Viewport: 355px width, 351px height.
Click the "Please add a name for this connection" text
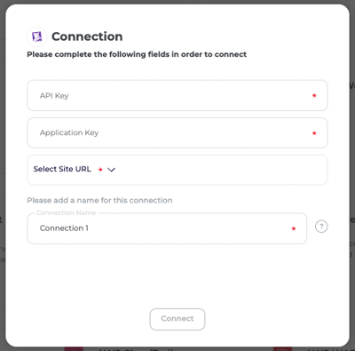pyautogui.click(x=99, y=200)
